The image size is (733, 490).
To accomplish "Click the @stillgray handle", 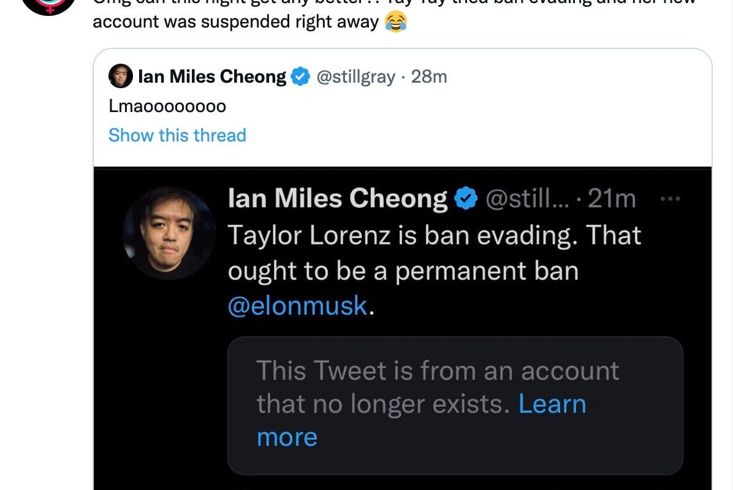I will click(x=355, y=77).
